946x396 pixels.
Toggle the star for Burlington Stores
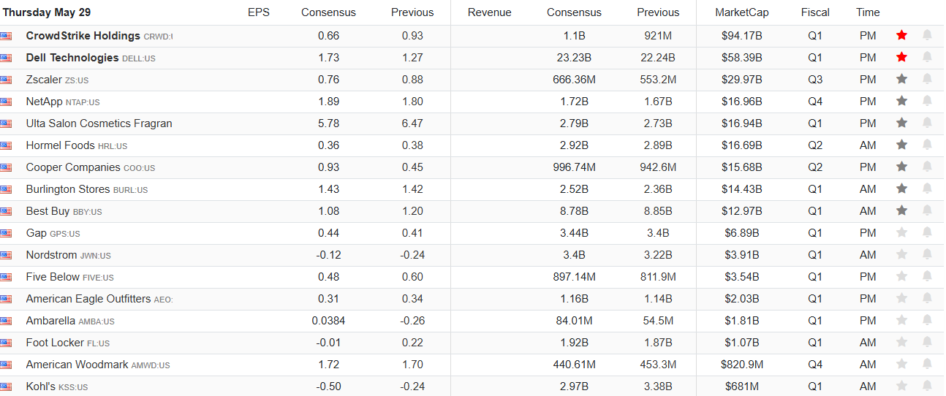pyautogui.click(x=901, y=189)
